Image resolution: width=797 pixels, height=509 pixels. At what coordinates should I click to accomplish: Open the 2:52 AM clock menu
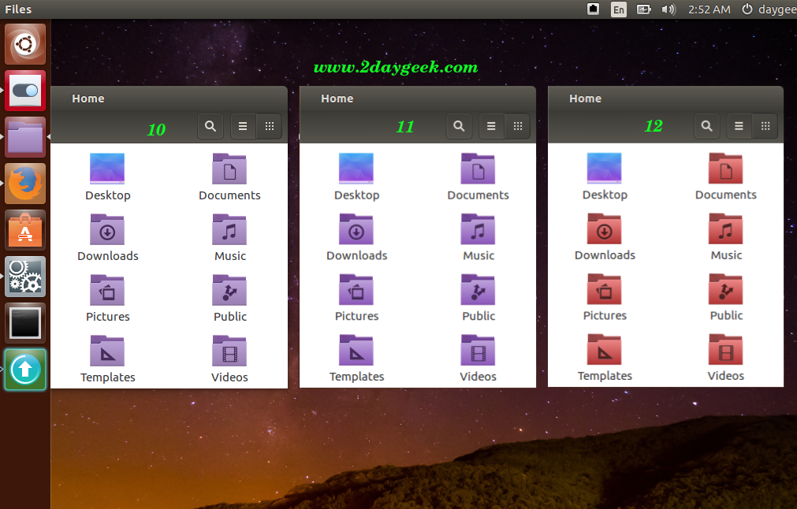pos(709,9)
